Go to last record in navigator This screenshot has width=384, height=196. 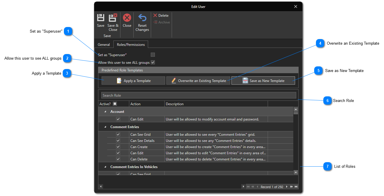(296, 187)
